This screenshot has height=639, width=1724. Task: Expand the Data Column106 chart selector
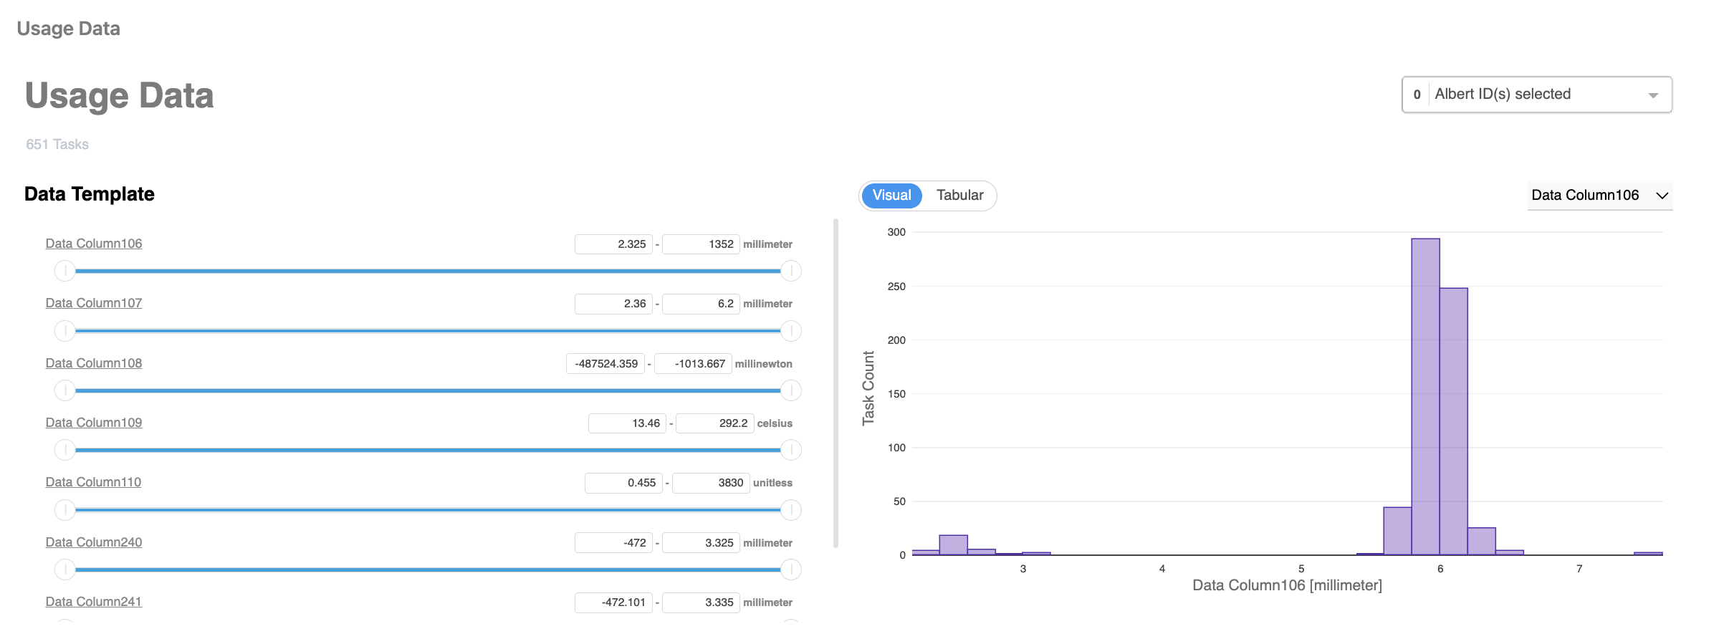click(x=1599, y=196)
